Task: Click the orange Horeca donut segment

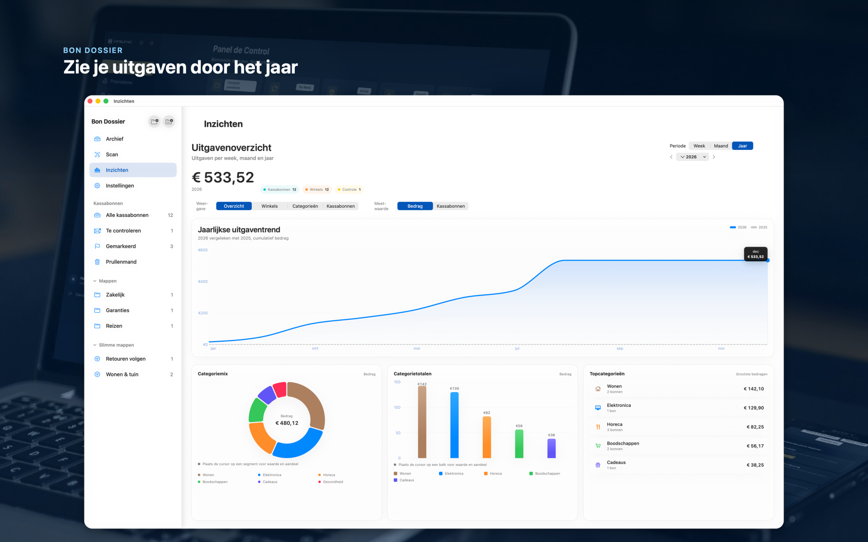Action: [261, 438]
